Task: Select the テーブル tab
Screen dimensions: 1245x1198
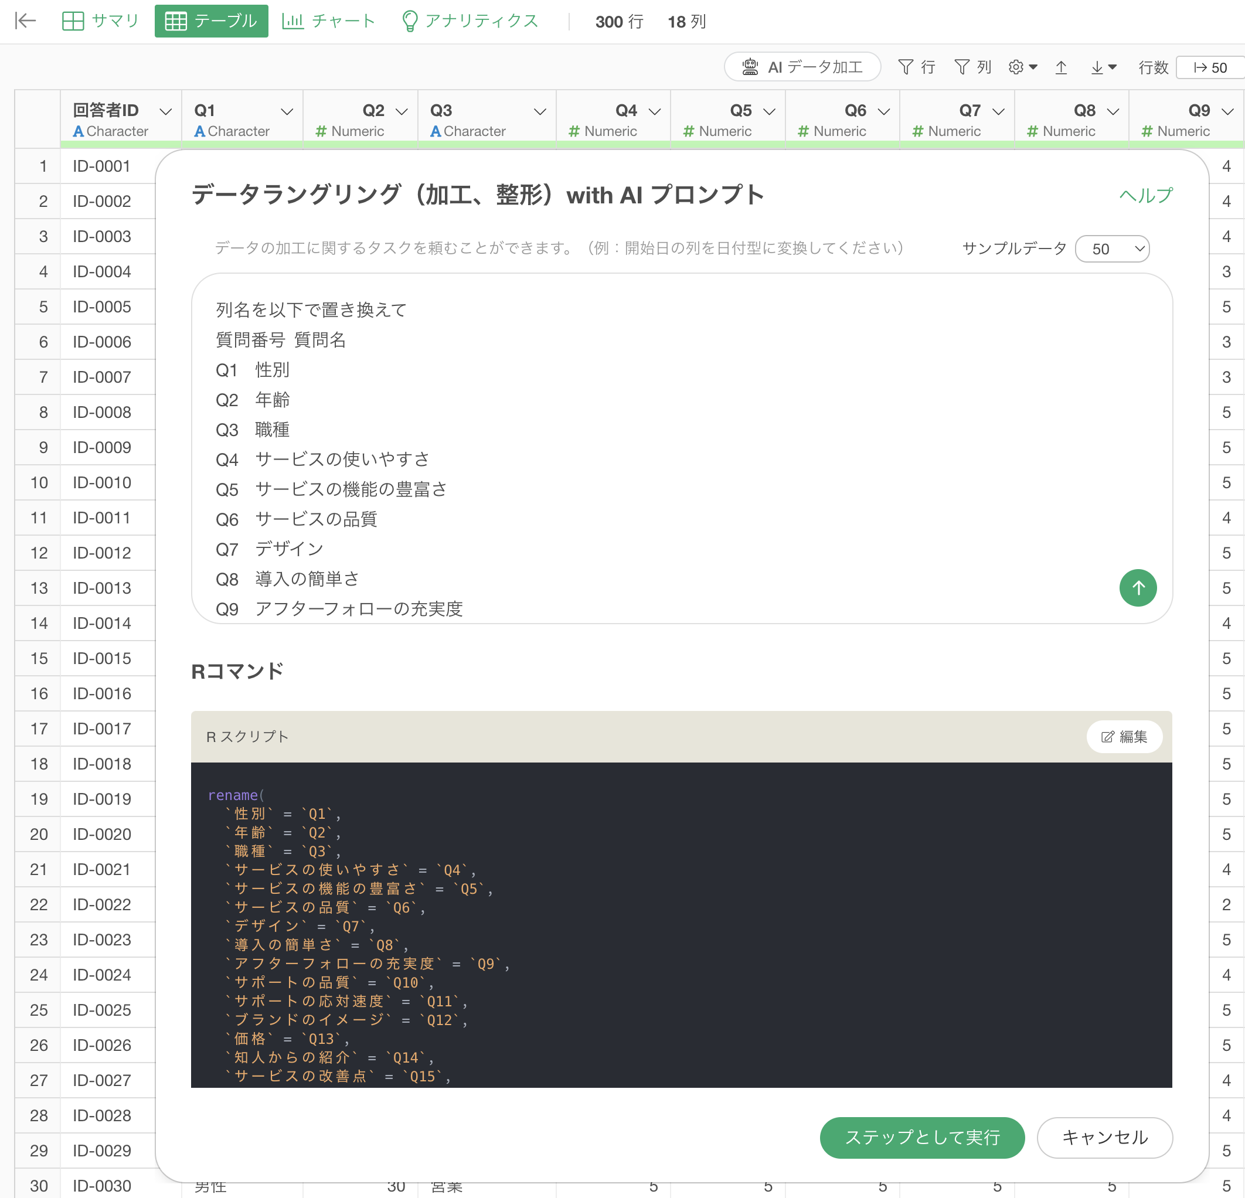Action: coord(211,21)
